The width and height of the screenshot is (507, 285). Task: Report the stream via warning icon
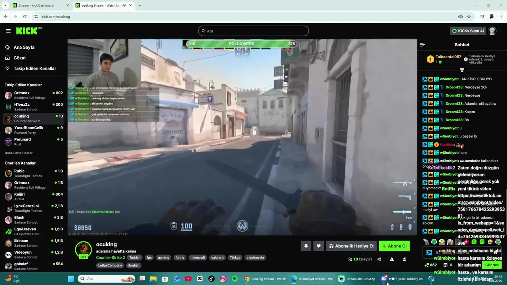click(392, 259)
